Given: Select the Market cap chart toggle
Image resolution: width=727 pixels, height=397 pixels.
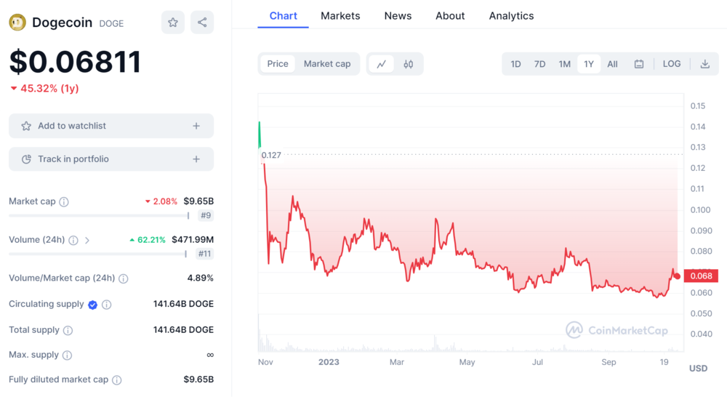Looking at the screenshot, I should click(327, 64).
